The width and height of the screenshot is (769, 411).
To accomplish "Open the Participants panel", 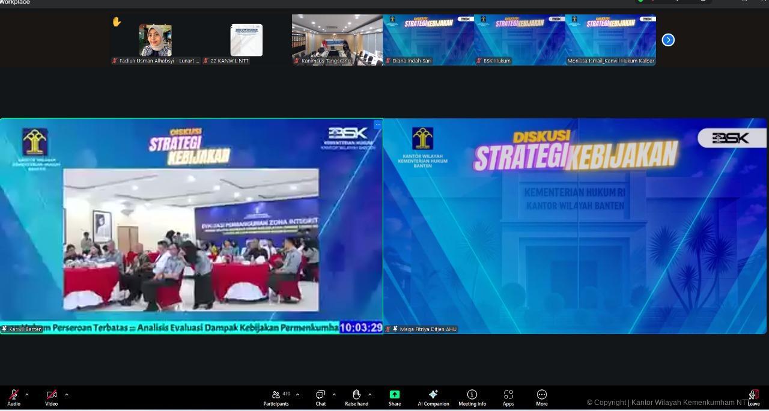I will point(276,396).
